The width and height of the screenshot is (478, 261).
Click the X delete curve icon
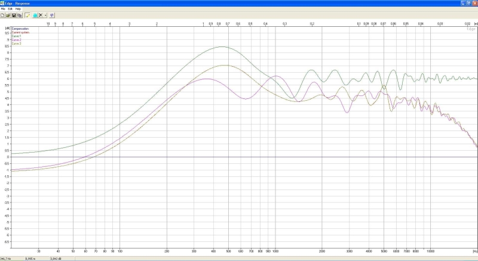coord(41,15)
